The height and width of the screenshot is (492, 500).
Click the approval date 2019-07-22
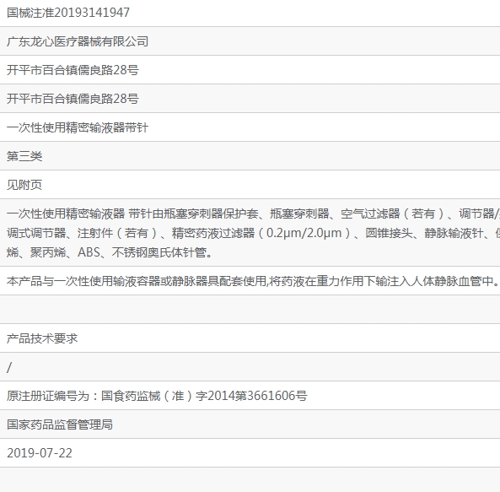pyautogui.click(x=40, y=453)
